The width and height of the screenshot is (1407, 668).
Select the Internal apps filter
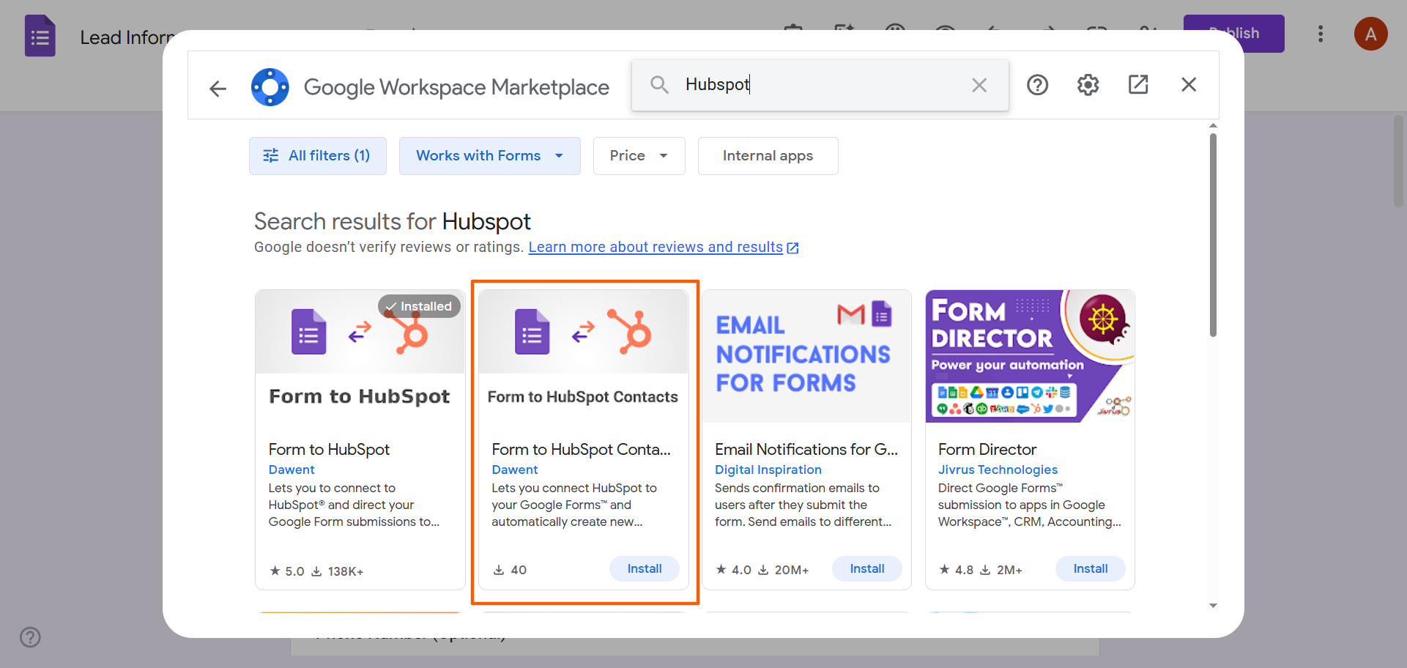coord(768,156)
